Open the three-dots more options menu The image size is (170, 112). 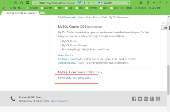135,2
